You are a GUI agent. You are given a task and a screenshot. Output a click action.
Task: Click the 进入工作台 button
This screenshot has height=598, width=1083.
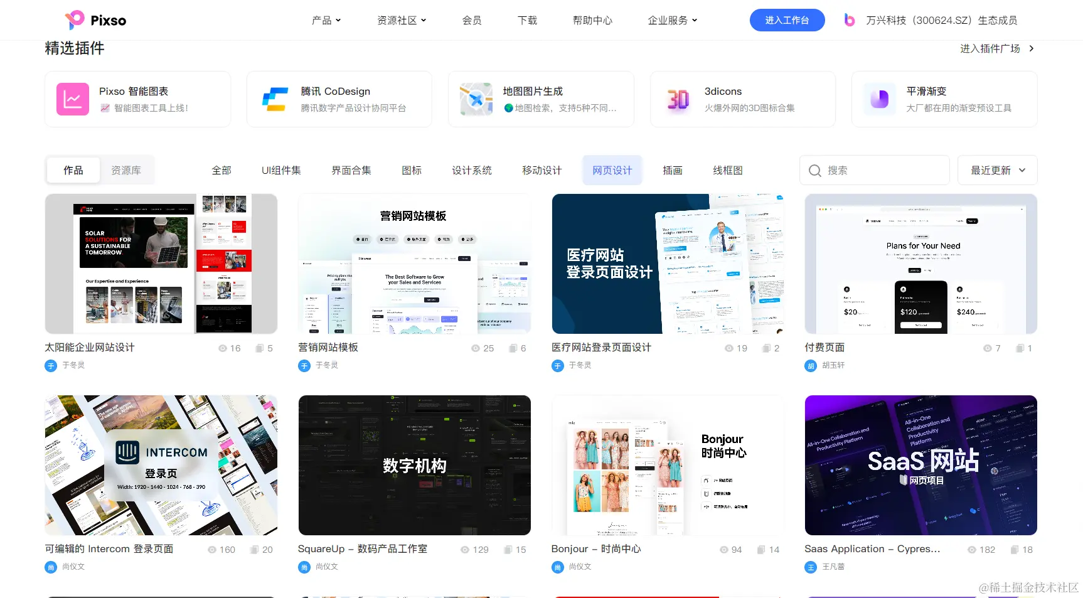click(x=787, y=19)
